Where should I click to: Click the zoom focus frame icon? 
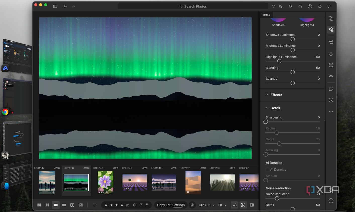click(x=243, y=205)
